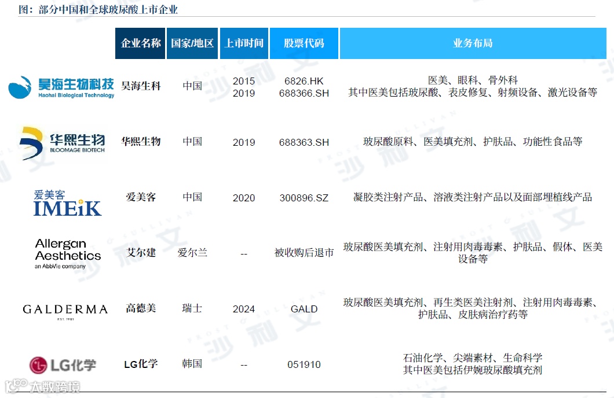The width and height of the screenshot is (614, 398).
Task: Click stock code 688366.SH
Action: (x=304, y=94)
